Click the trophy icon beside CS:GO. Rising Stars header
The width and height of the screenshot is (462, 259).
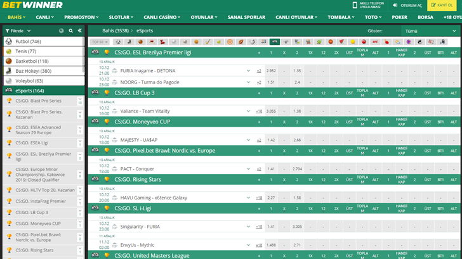[x=107, y=179]
